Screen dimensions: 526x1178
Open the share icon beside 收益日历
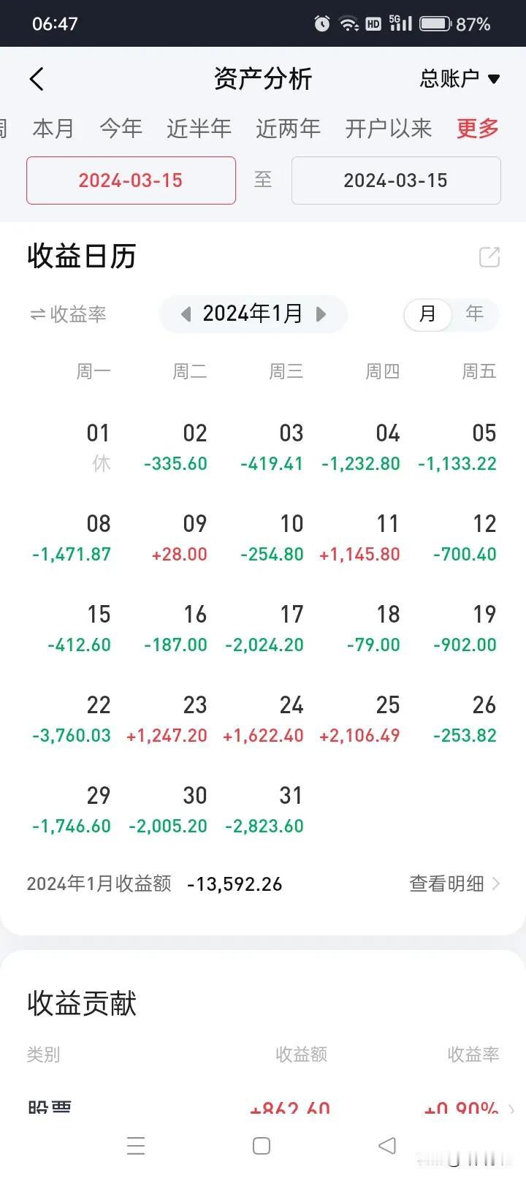click(489, 257)
